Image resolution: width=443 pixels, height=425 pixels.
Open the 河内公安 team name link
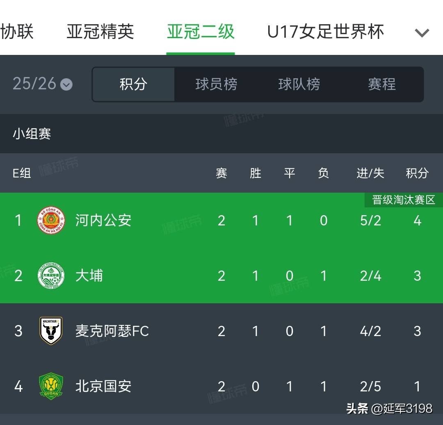[103, 221]
